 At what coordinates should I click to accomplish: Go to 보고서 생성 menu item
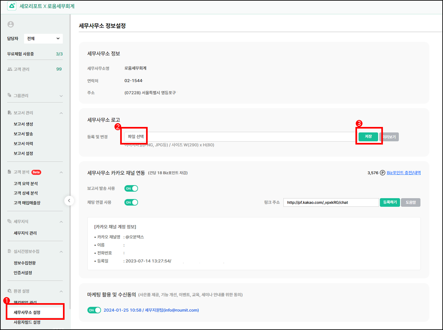click(x=23, y=124)
